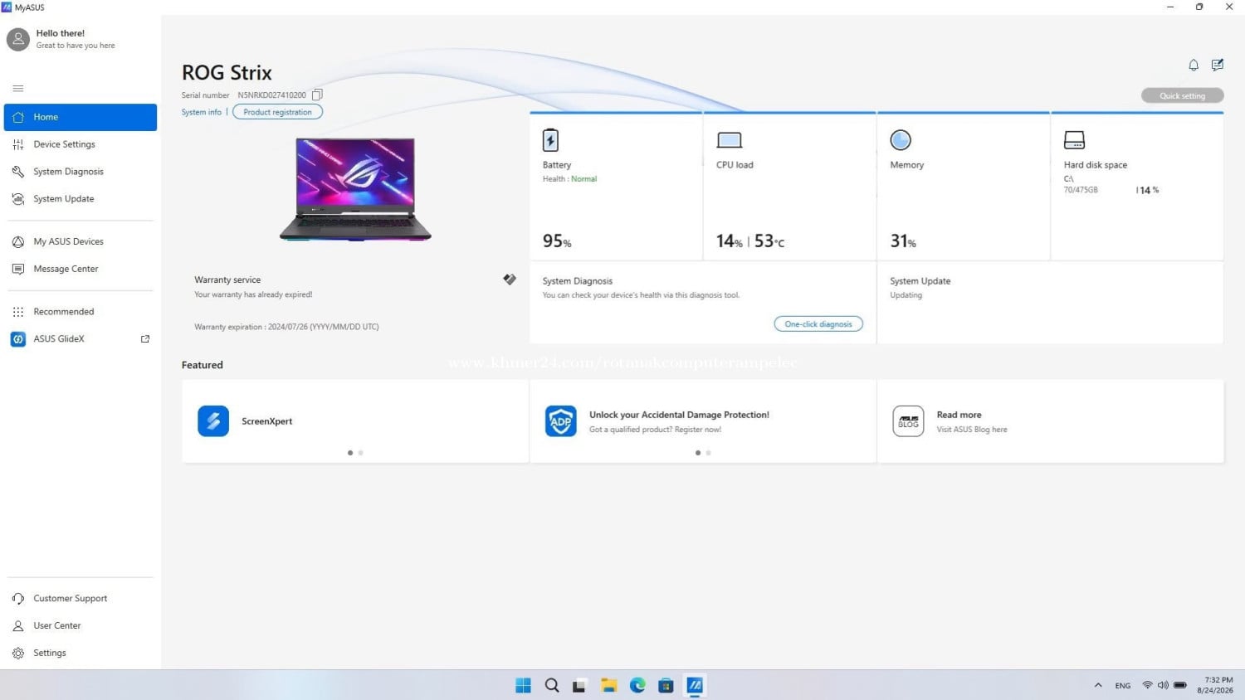Open the taskbar clock and date
The height and width of the screenshot is (700, 1245).
tap(1215, 685)
